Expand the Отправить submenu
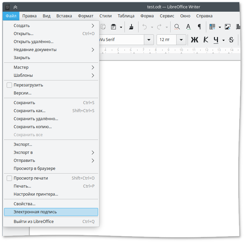245x242 pixels. tap(51, 161)
